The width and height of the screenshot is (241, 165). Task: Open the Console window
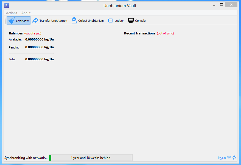tap(137, 21)
